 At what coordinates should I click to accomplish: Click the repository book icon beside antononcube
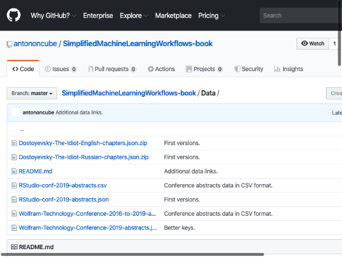pyautogui.click(x=9, y=44)
